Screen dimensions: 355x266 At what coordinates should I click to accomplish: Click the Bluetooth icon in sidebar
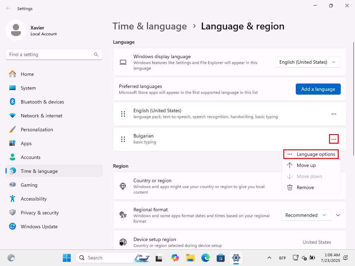coord(12,101)
